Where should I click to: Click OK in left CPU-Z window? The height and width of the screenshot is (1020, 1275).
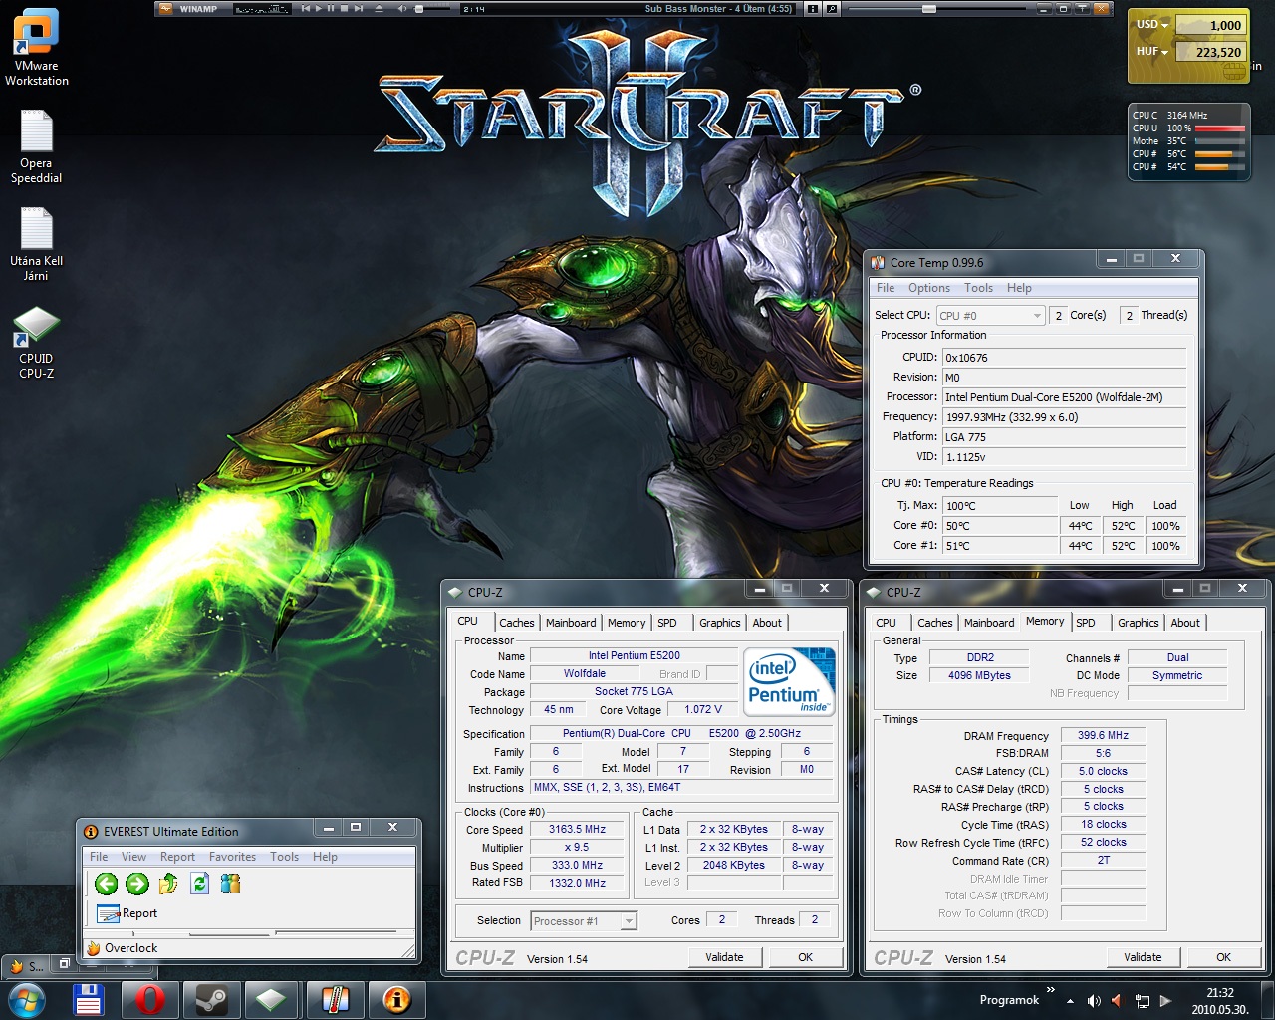[805, 957]
